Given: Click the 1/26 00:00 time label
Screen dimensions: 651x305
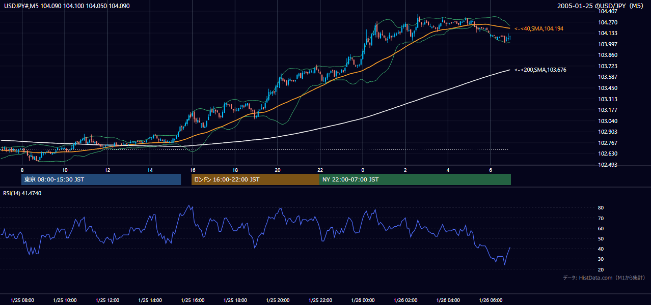Looking at the screenshot, I should pyautogui.click(x=362, y=300).
